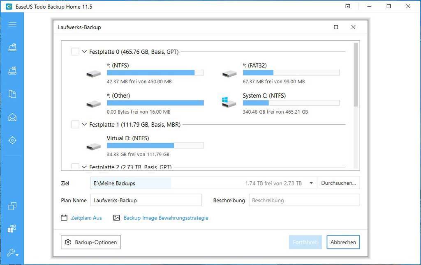Collapse Festplatte 2 chevron

point(84,167)
